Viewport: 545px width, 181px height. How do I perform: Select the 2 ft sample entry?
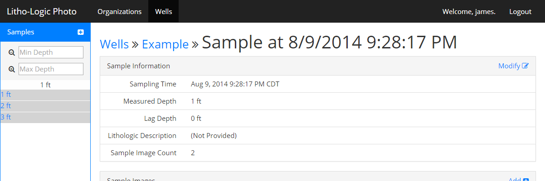[x=6, y=106]
